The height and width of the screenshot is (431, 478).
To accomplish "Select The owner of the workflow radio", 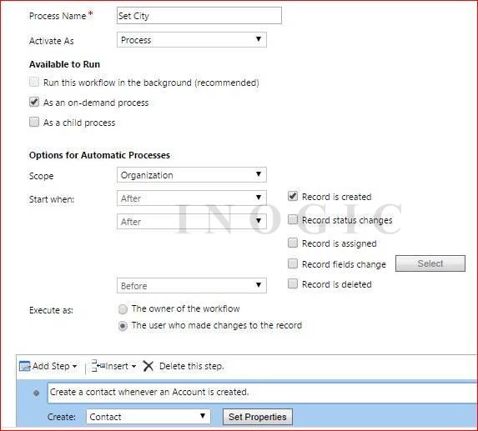I will click(x=123, y=309).
